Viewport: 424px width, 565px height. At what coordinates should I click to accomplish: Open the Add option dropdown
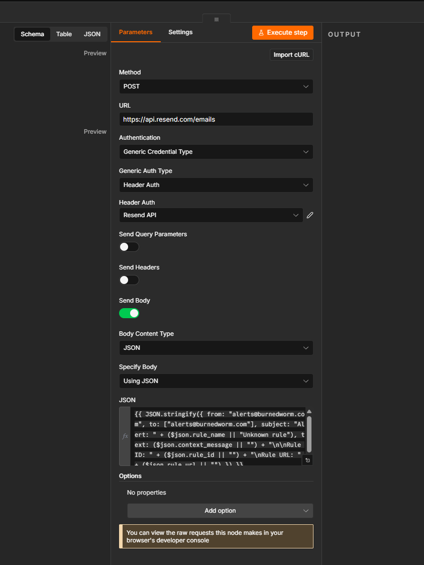tap(220, 511)
